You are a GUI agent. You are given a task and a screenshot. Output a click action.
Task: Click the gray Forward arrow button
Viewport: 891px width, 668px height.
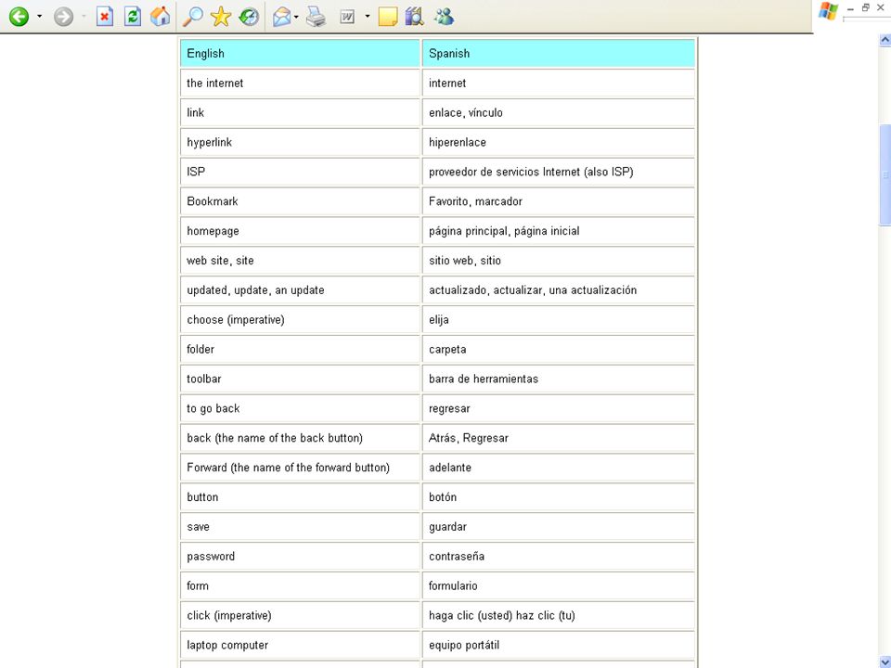point(63,17)
